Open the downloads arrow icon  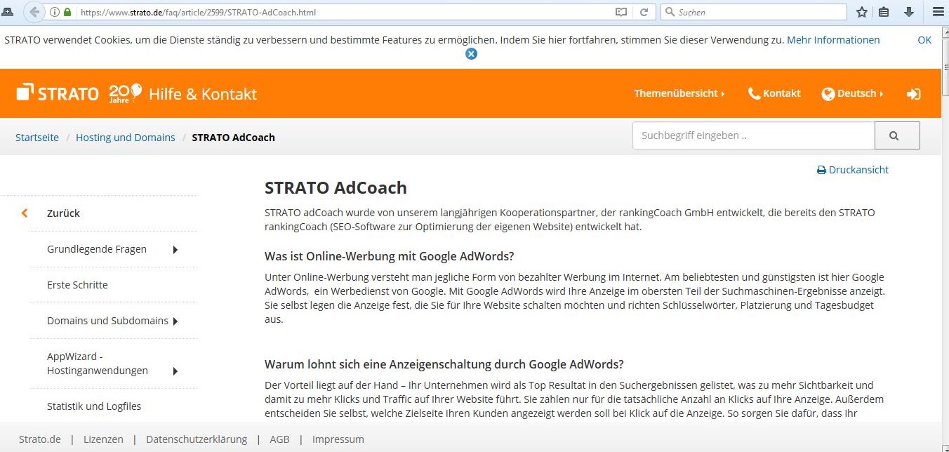909,12
